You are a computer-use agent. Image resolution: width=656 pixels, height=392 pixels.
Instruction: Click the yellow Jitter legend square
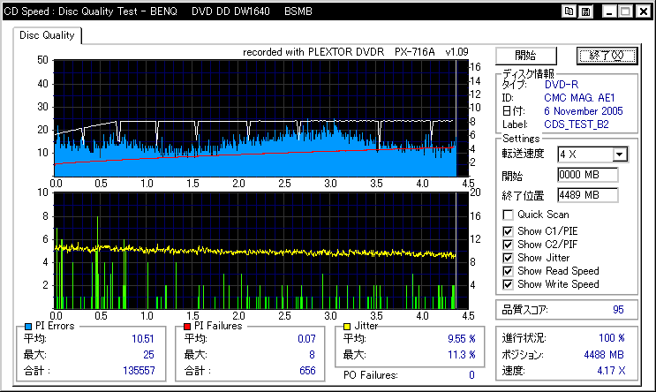(x=347, y=327)
